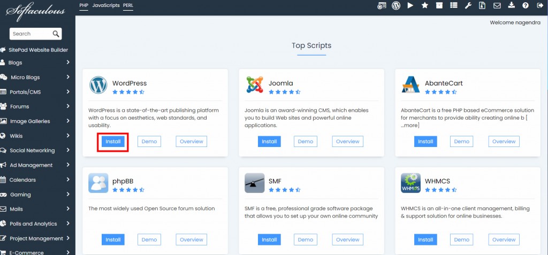Click the WordPress logo icon
Screen dimensions: 548x255
coord(98,85)
